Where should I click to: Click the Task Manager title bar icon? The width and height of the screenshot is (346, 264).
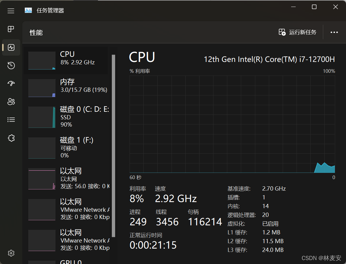pyautogui.click(x=28, y=11)
